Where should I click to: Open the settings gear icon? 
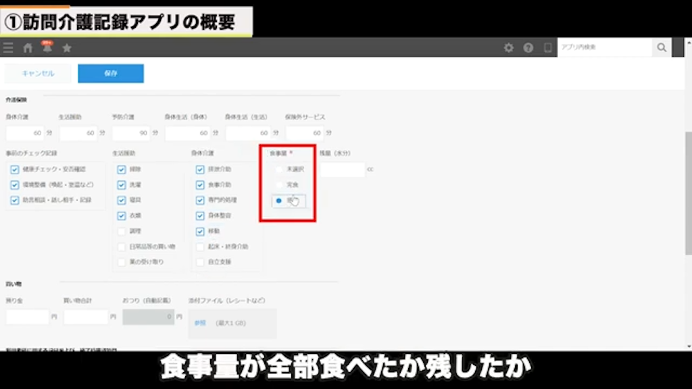coord(509,47)
